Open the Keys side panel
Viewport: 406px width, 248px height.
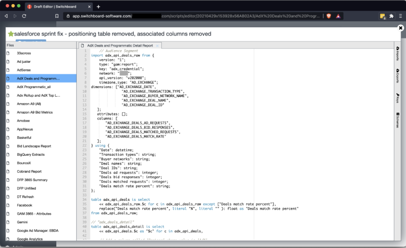397,98
